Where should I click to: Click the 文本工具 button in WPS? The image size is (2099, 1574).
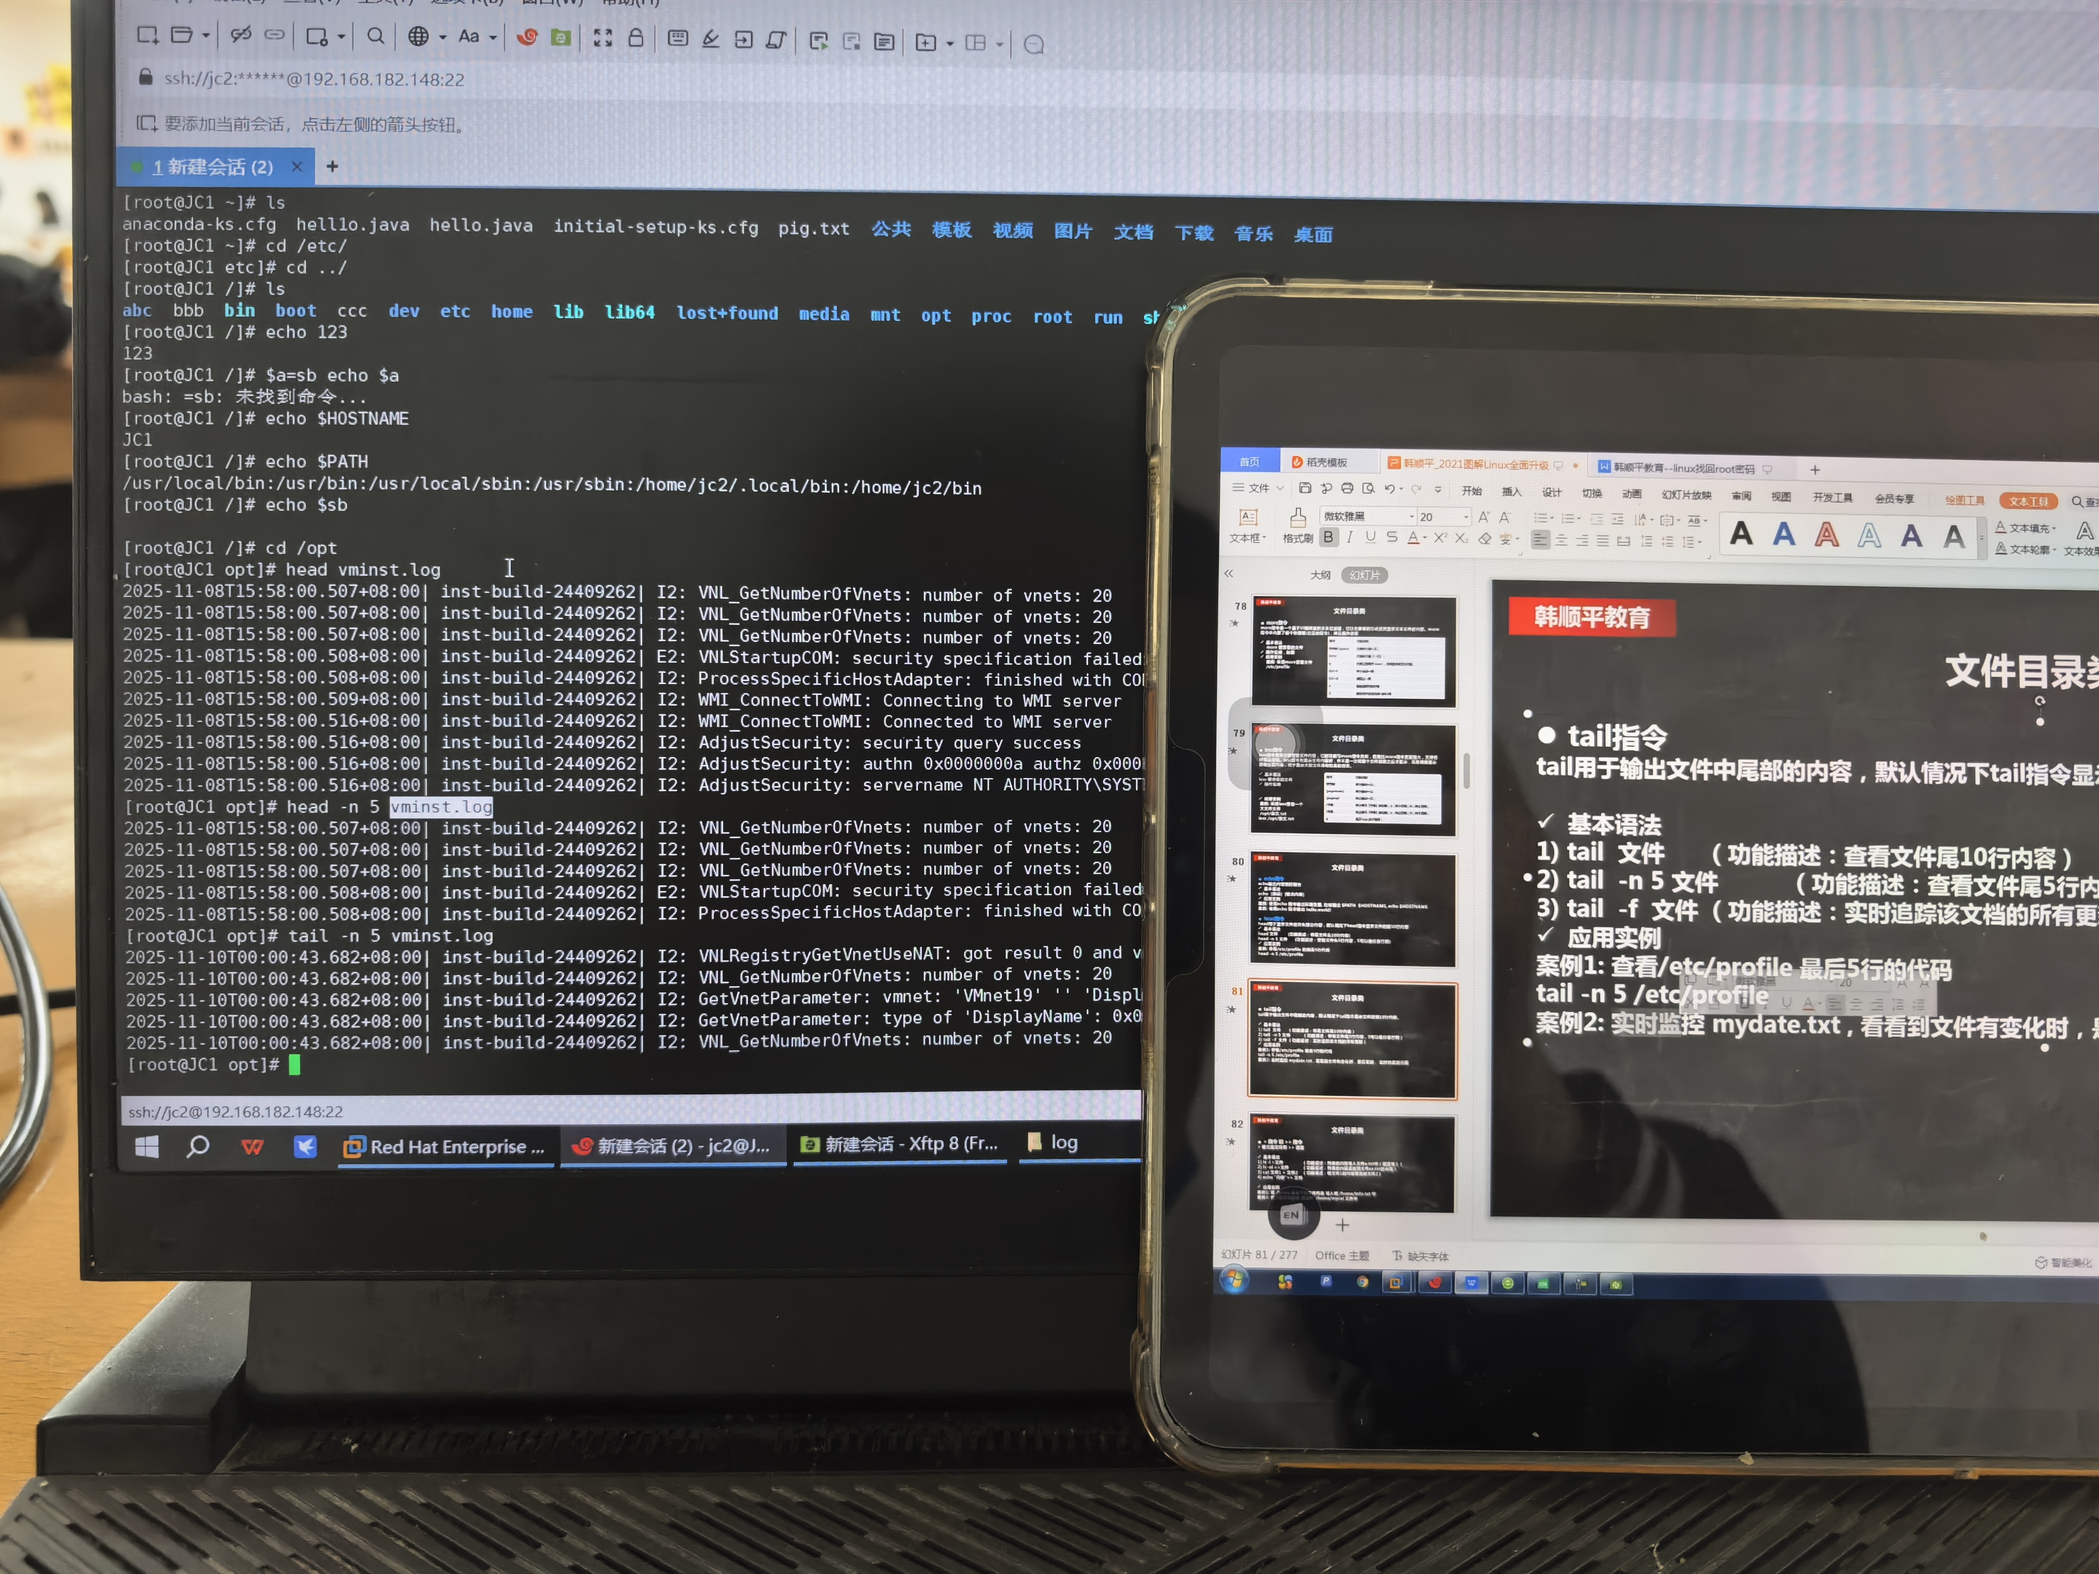tap(2028, 501)
